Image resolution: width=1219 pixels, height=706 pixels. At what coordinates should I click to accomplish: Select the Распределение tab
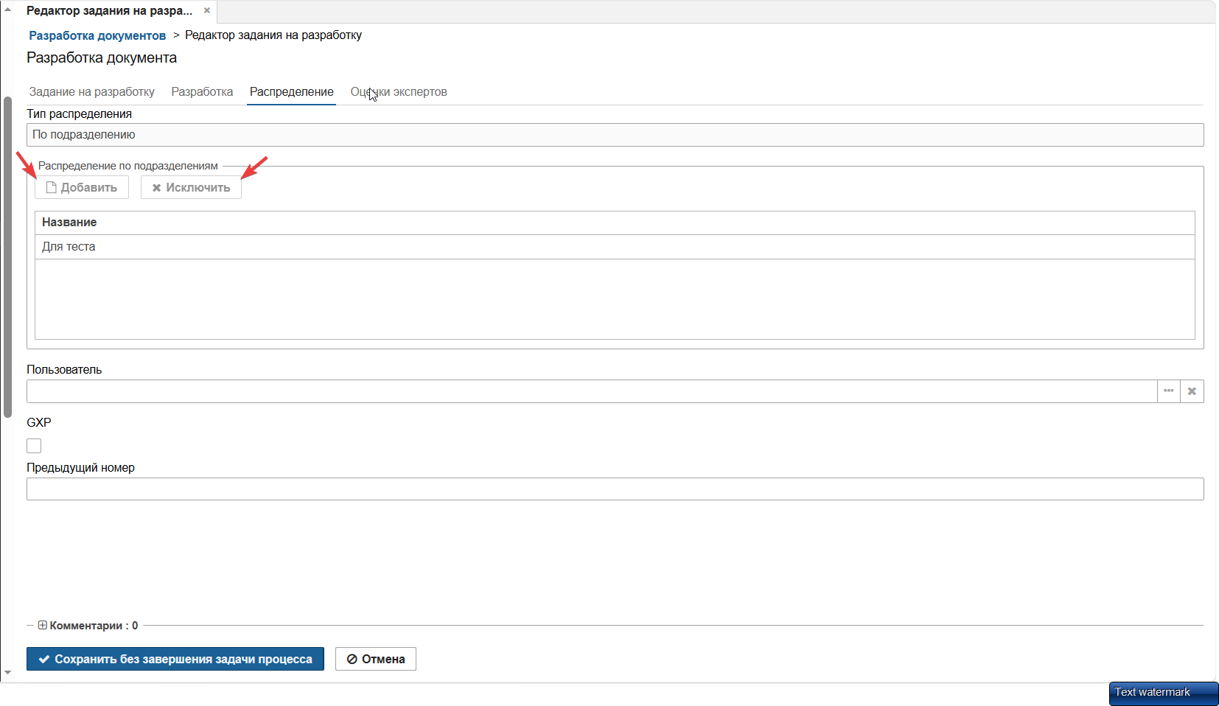pyautogui.click(x=292, y=91)
